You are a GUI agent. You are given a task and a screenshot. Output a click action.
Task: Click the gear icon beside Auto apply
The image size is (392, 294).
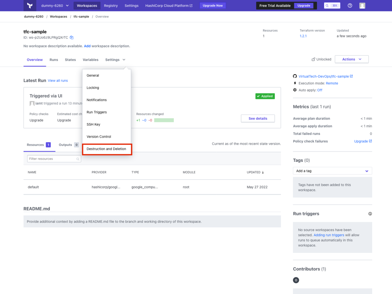[x=295, y=90]
